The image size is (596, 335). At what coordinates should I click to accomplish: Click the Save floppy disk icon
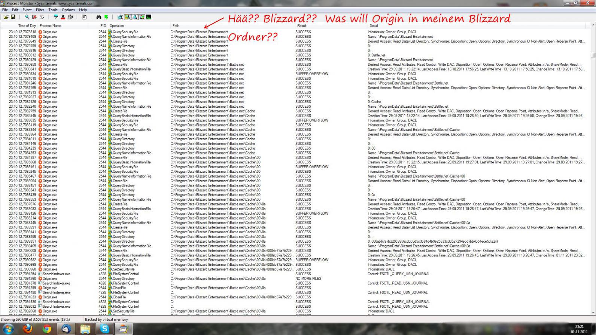pos(13,17)
